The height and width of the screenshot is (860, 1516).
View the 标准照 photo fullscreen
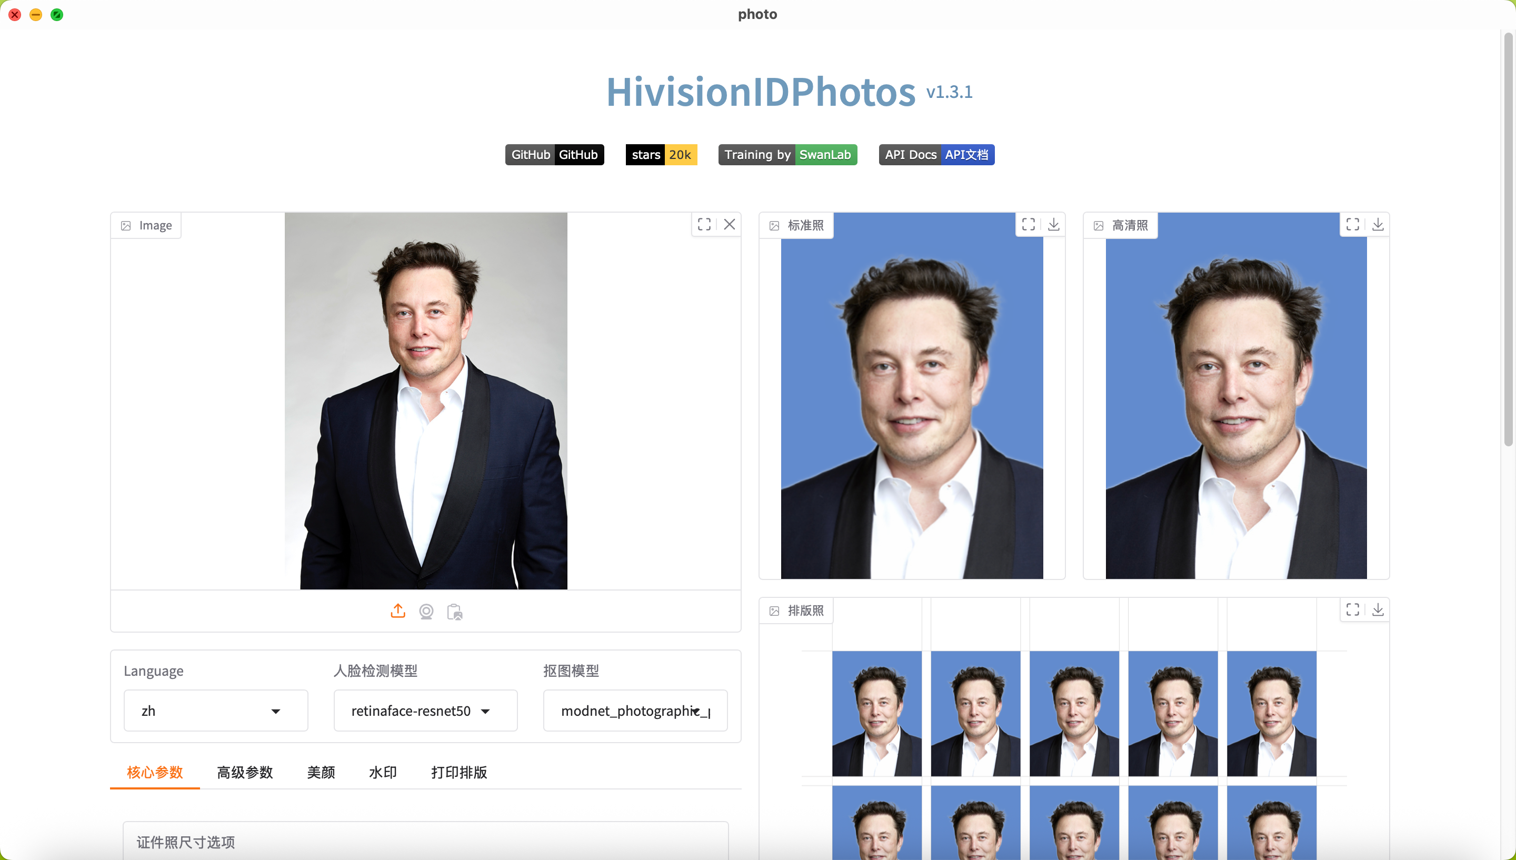point(1028,224)
